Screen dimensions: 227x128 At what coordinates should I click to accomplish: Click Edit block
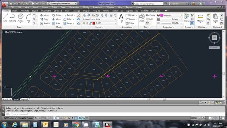[x=149, y=19]
